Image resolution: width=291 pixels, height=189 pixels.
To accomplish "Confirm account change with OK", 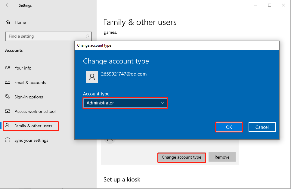I will [229, 127].
